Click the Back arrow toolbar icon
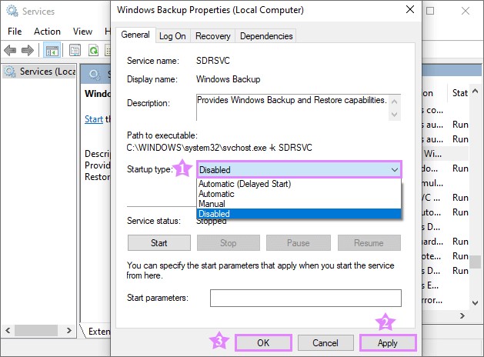This screenshot has width=484, height=357. pyautogui.click(x=11, y=51)
